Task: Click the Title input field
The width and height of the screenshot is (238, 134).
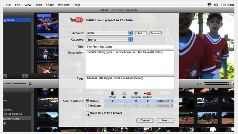Action: [x=130, y=46]
